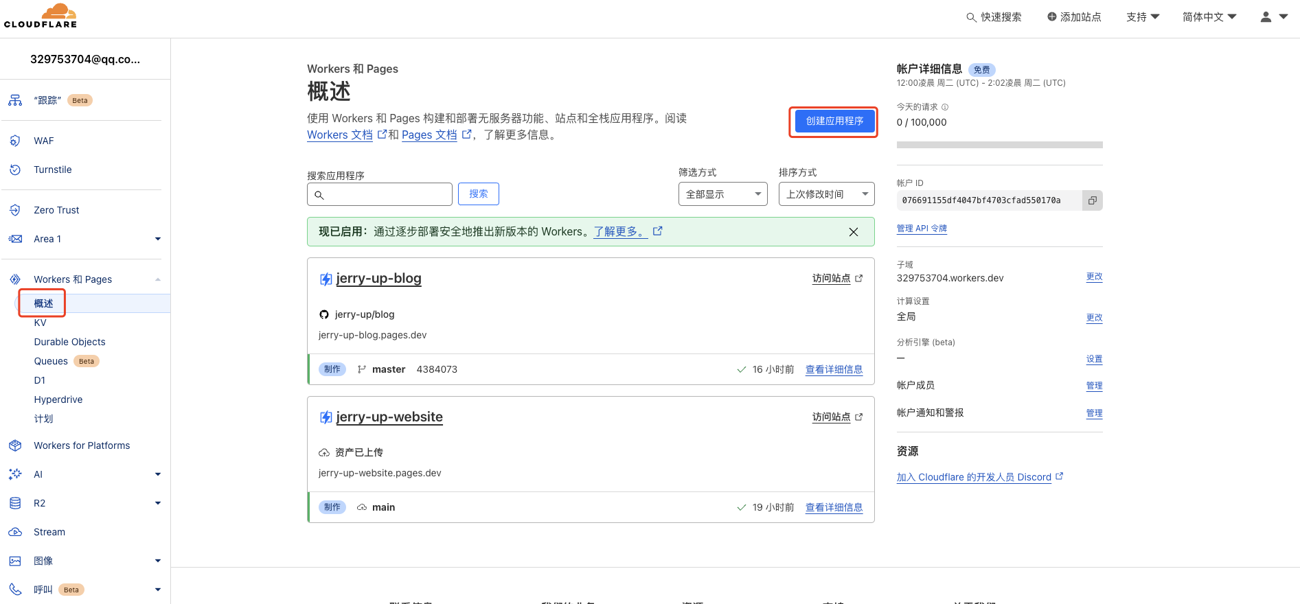
Task: Click 管理 next to 帐户通知和警报
Action: click(1094, 413)
